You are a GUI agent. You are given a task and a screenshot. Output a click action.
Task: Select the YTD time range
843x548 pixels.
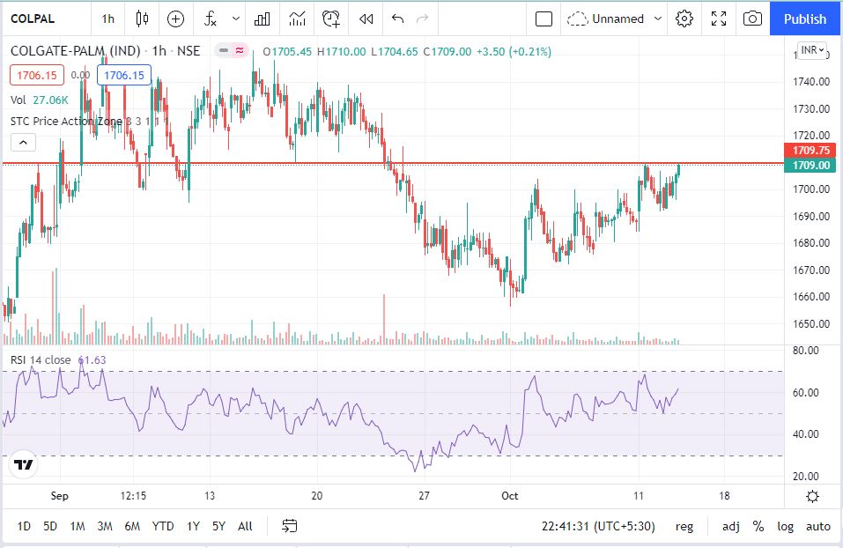click(163, 526)
